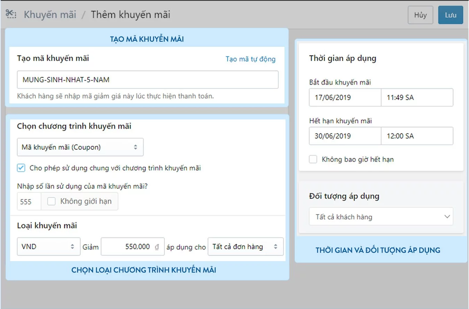Click Thêm khuyến mãi breadcrumb title
469x309 pixels.
pos(130,15)
